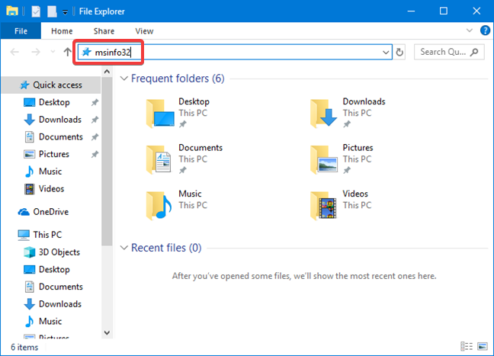Click the pin icon next to sidebar Desktop
Screen dimensions: 494x356
[x=95, y=103]
